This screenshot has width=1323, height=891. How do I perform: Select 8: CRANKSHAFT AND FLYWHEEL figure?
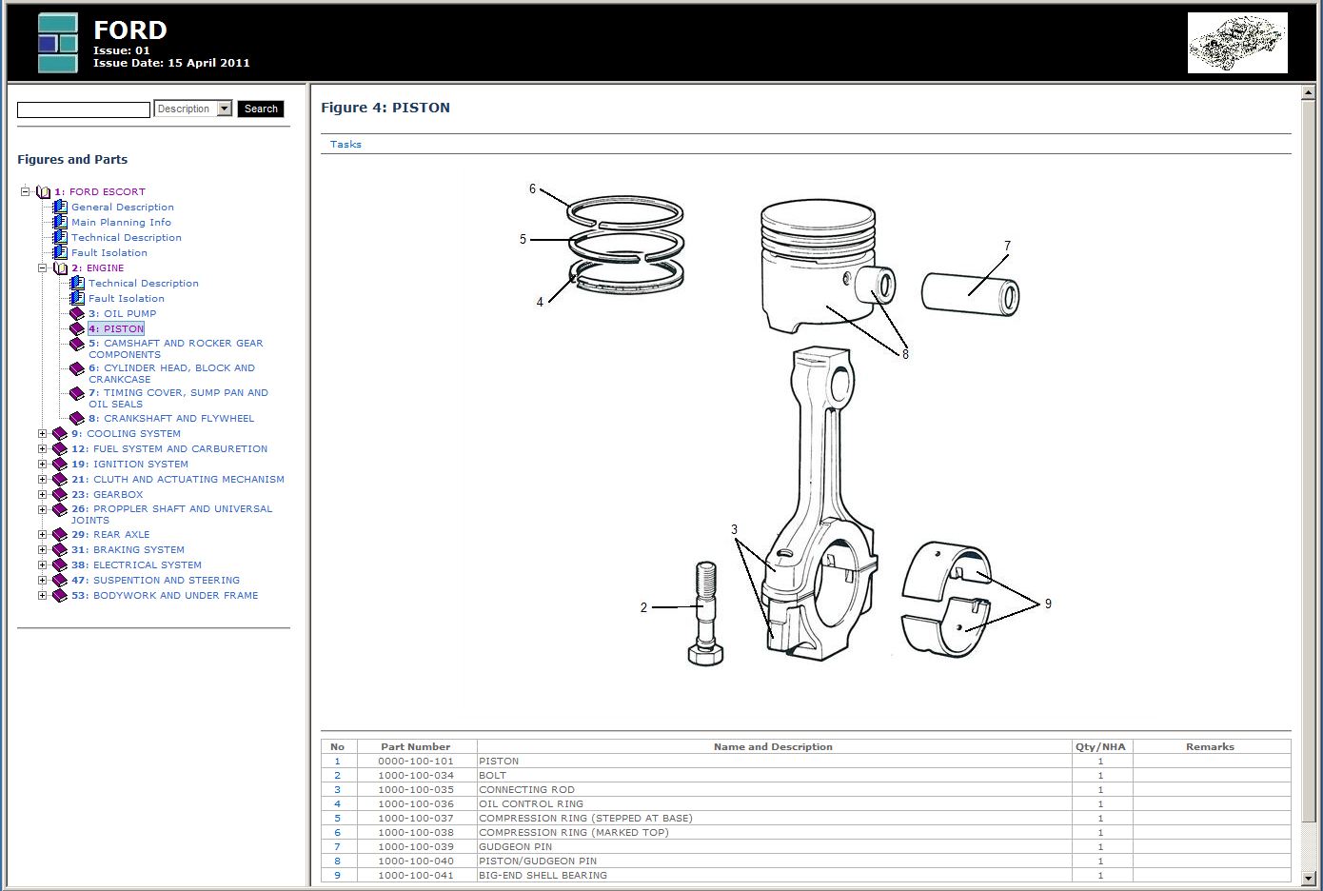click(x=171, y=418)
